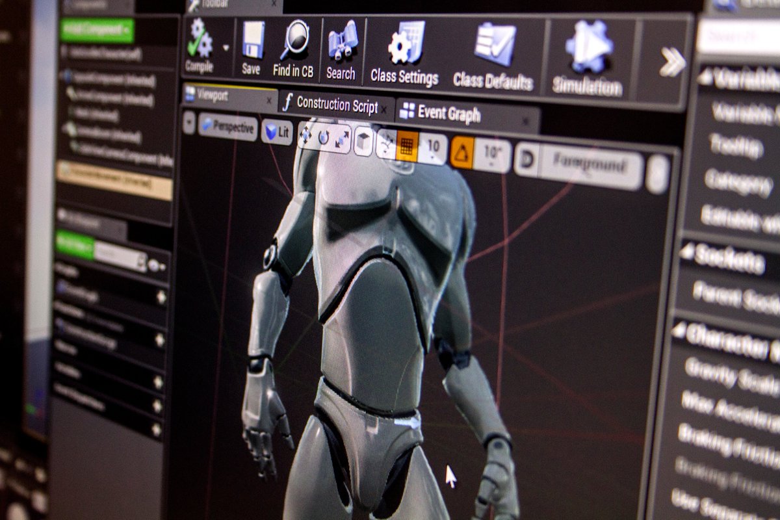The width and height of the screenshot is (780, 520).
Task: Open the Compile options dropdown arrow
Action: 226,48
